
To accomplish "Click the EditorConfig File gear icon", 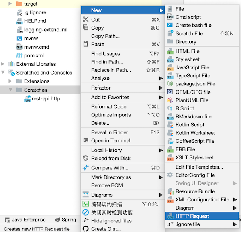I will (170, 175).
